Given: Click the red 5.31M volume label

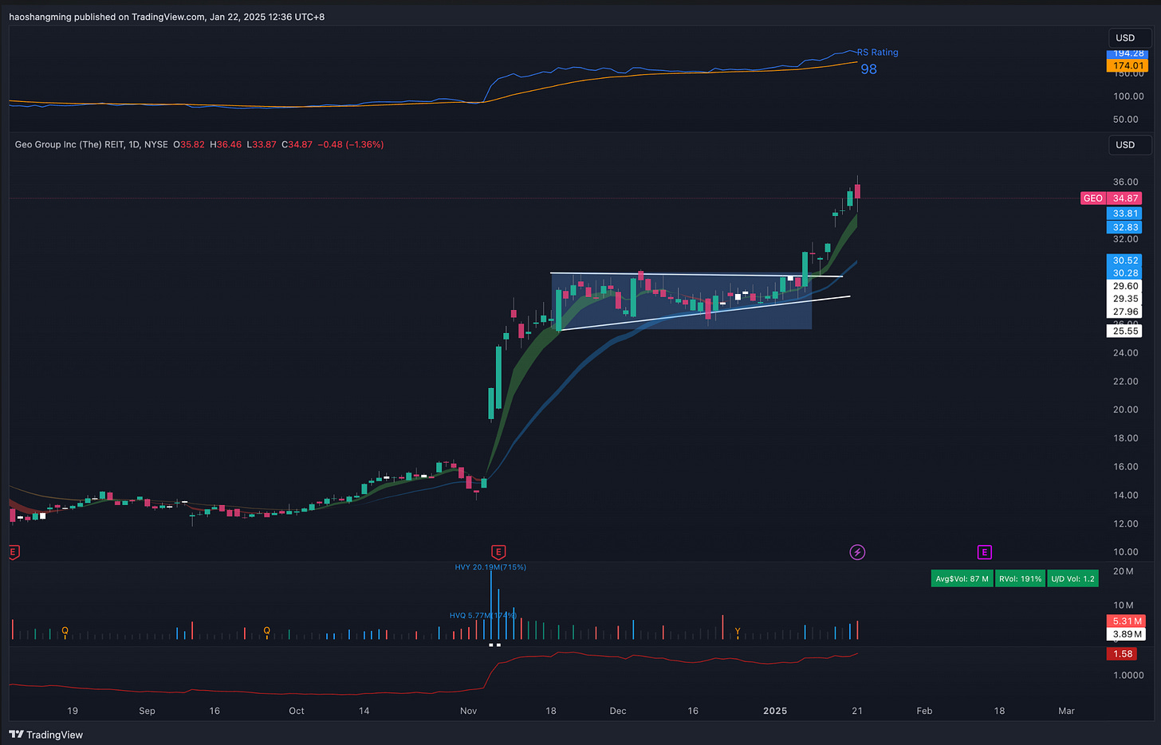Looking at the screenshot, I should point(1128,621).
